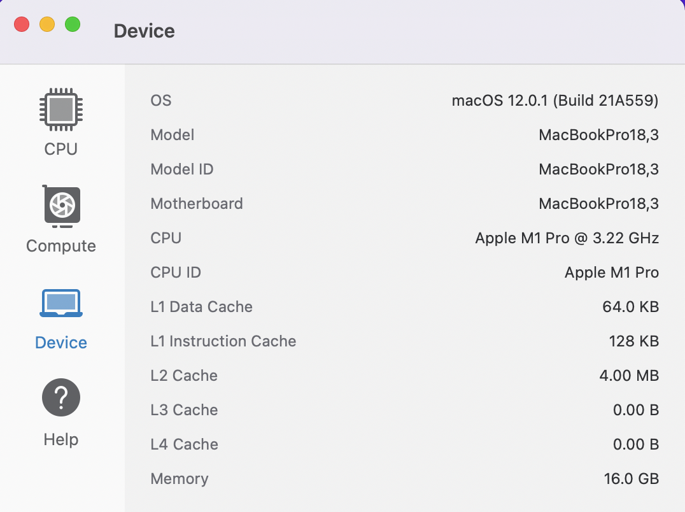Open the Help question mark icon
This screenshot has width=685, height=512.
(61, 397)
